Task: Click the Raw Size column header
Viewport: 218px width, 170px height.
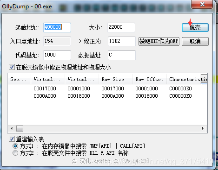Action: [116, 79]
